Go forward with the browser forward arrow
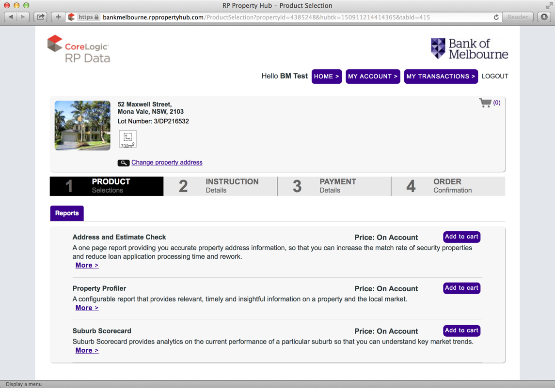 click(23, 17)
